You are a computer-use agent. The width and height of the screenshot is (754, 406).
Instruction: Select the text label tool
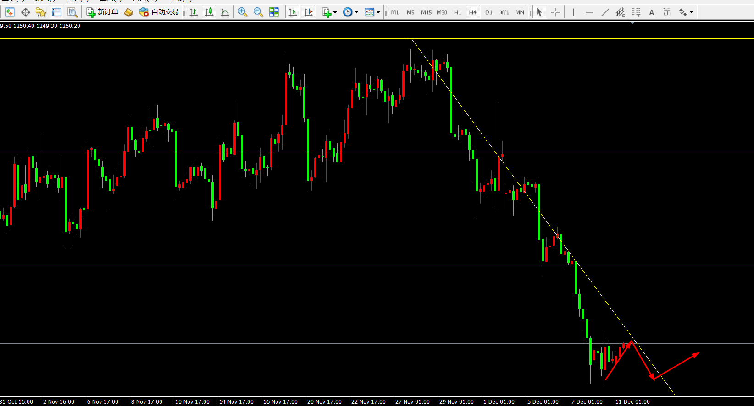(x=667, y=12)
